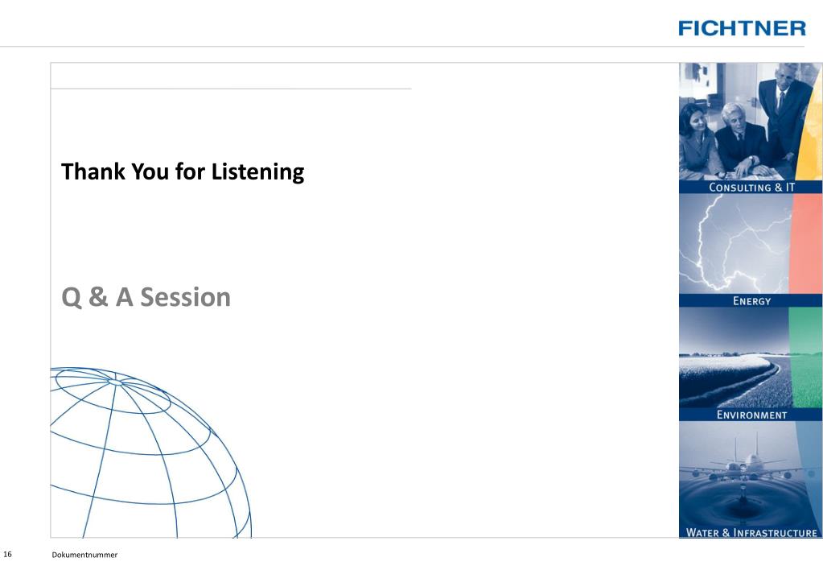Screen dimensions: 823x570
Task: Click the Environment label banner
Action: 751,415
